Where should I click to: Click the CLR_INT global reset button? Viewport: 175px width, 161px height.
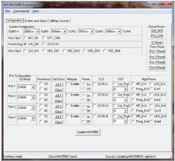coord(157,31)
